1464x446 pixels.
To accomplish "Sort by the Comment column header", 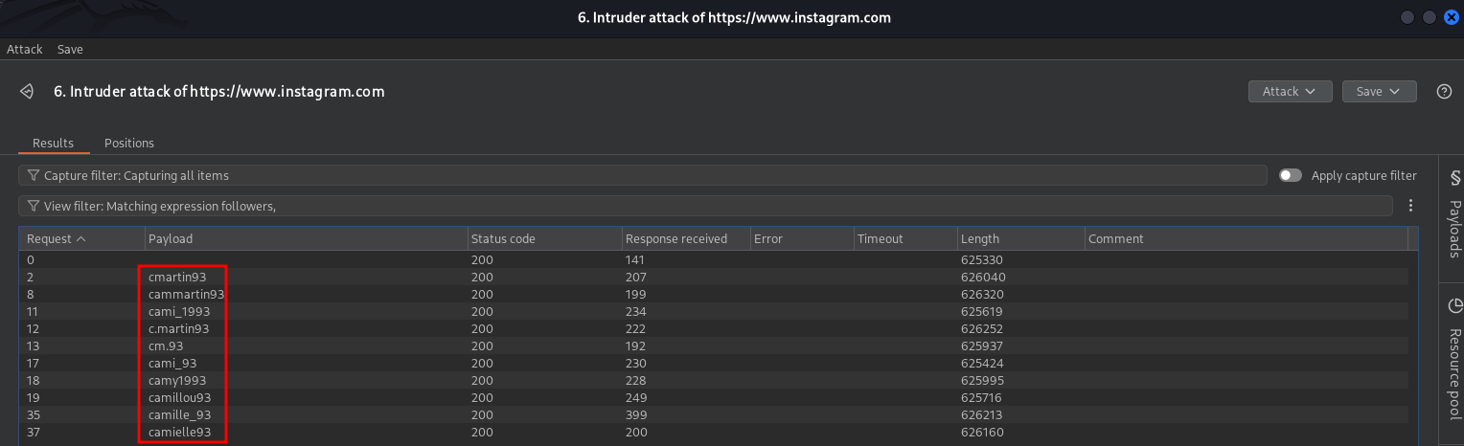I will [x=1246, y=238].
